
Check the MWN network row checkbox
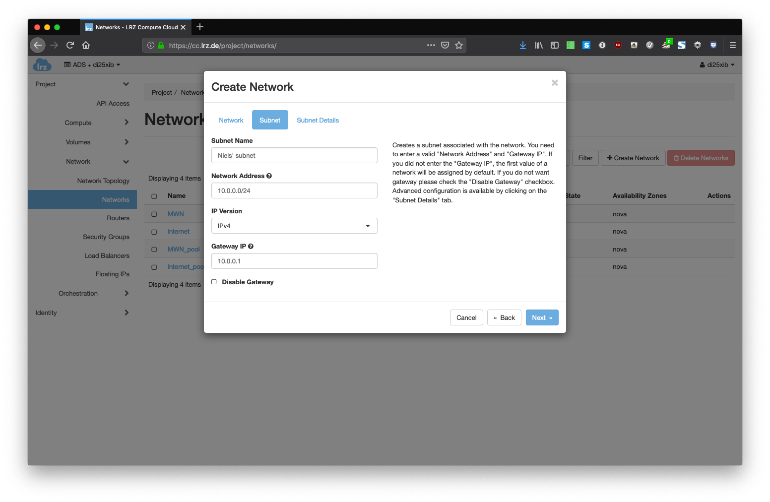click(x=154, y=214)
